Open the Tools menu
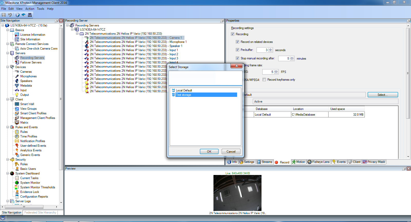The image size is (411, 222). point(40,9)
